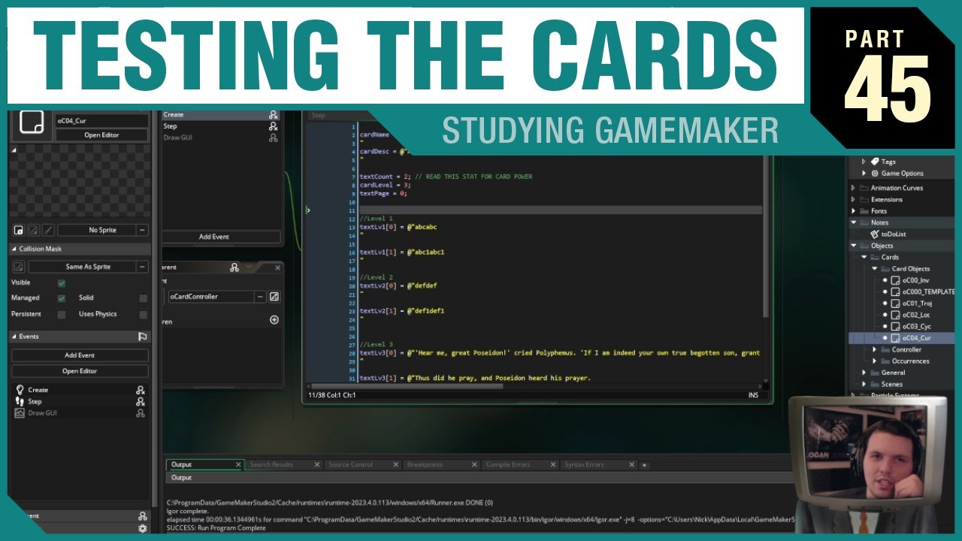962x541 pixels.
Task: Collapse the Collision Mask section
Action: click(14, 249)
